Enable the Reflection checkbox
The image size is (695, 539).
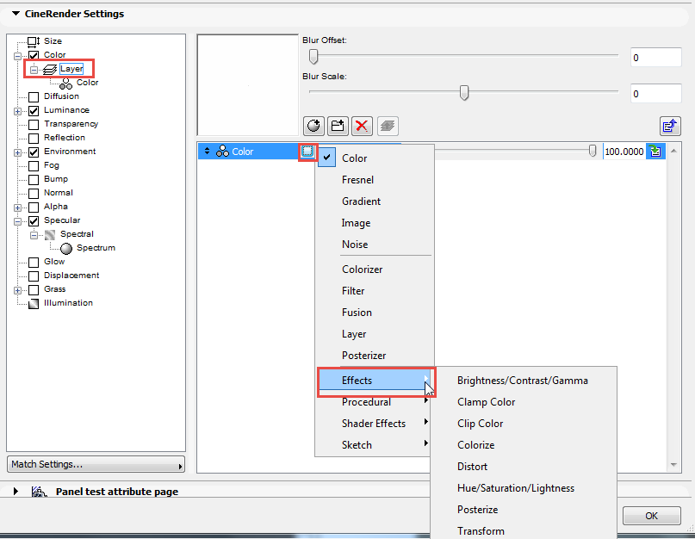coord(34,139)
